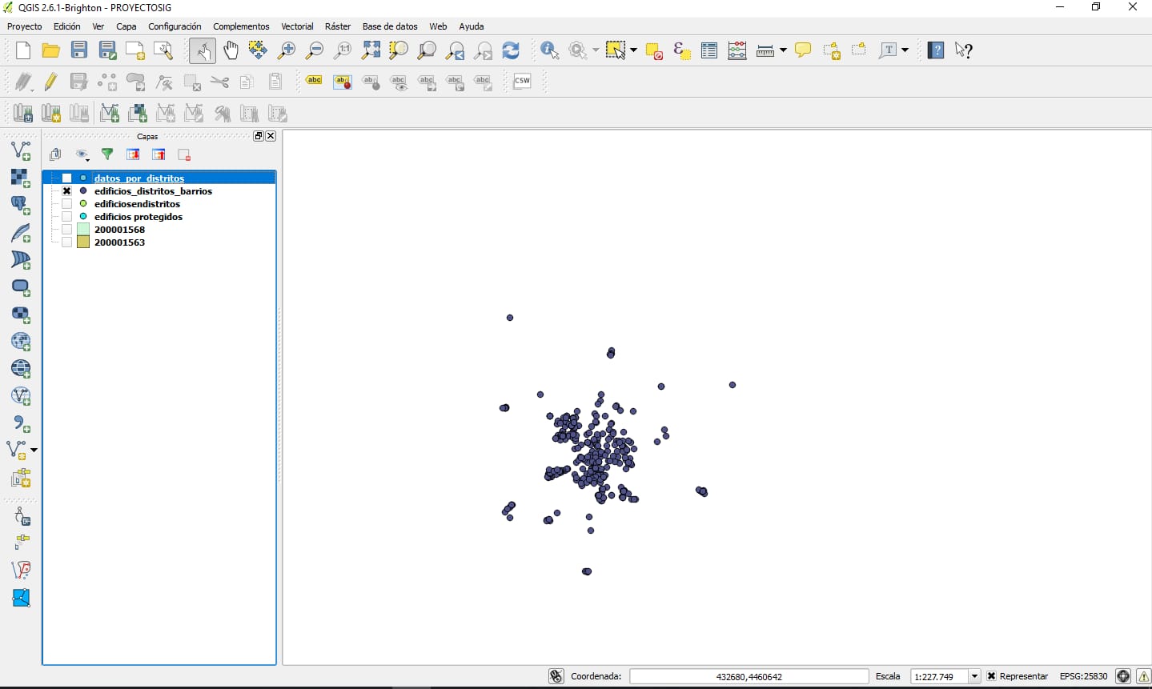
Task: Expand the select features tool dropdown arrow
Action: (634, 50)
